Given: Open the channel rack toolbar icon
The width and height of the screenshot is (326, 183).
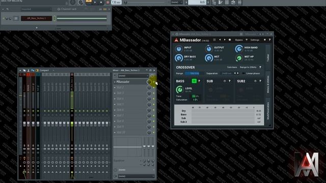Looking at the screenshot, I should point(227,2).
